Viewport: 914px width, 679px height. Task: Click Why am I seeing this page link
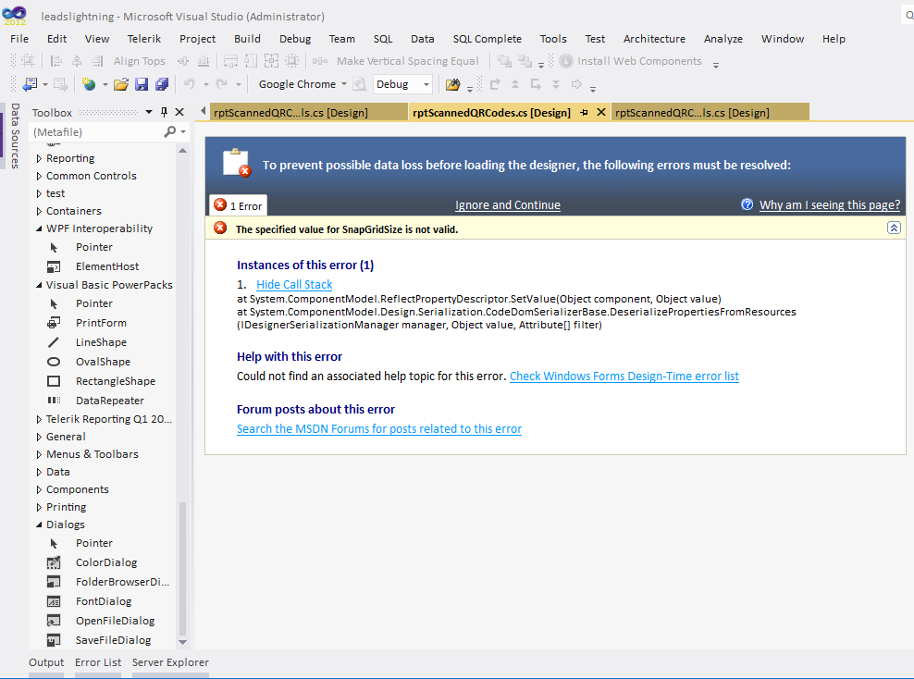(x=830, y=205)
